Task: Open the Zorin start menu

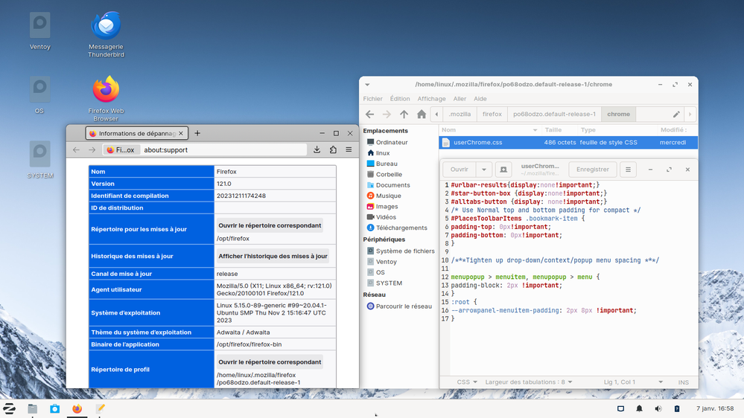Action: point(10,408)
